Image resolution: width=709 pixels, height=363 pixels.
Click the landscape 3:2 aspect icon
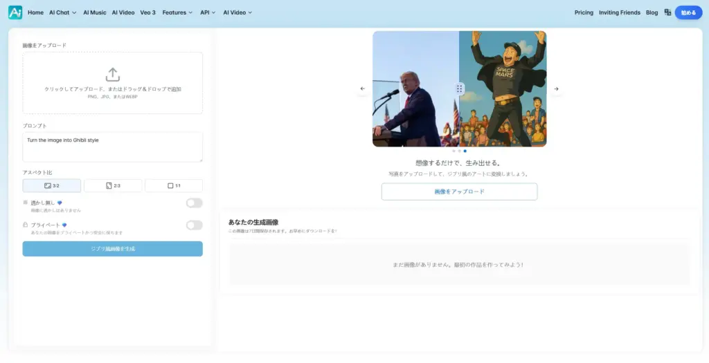(48, 185)
